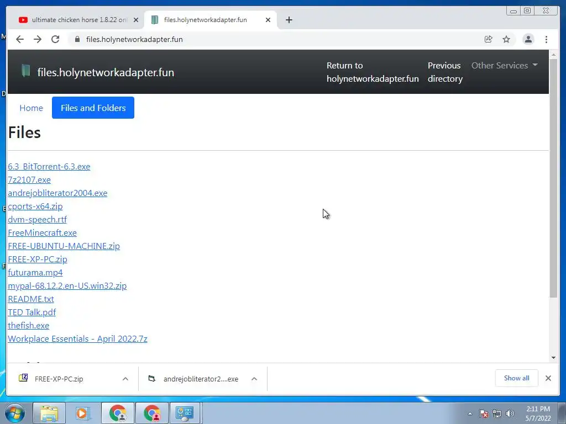This screenshot has height=424, width=566.
Task: Switch to the Home tab
Action: pos(31,108)
